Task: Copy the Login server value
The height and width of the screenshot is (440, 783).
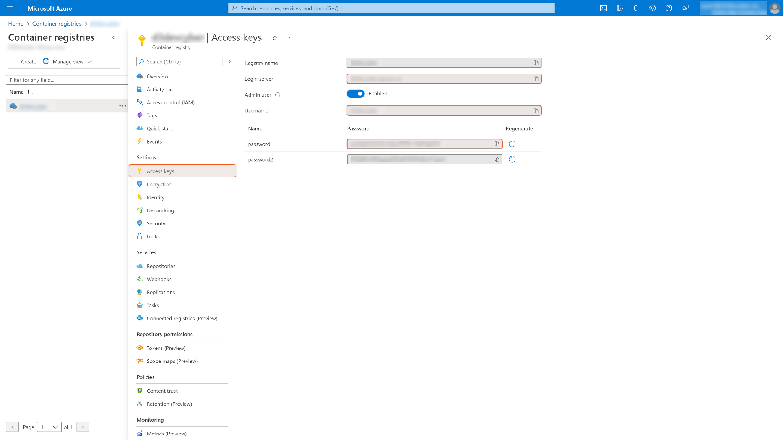Action: [536, 79]
